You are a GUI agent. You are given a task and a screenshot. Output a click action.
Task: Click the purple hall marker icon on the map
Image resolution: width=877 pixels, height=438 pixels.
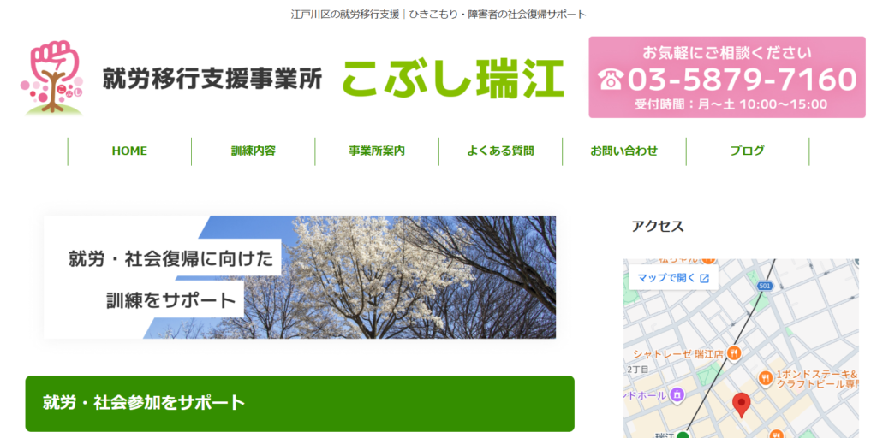tap(677, 395)
